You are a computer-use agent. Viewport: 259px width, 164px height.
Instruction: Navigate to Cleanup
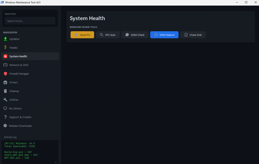click(30, 91)
